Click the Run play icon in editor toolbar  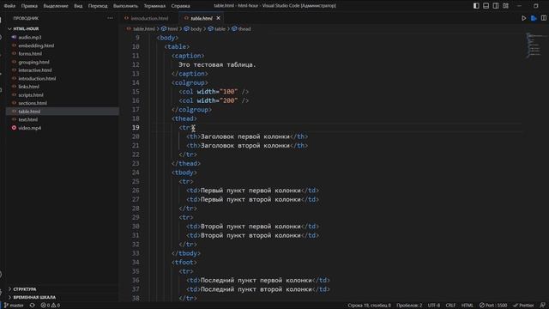pyautogui.click(x=524, y=18)
